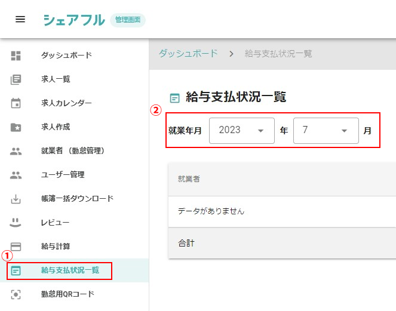
Task: Open the month dropdown showing 7
Action: click(x=326, y=130)
